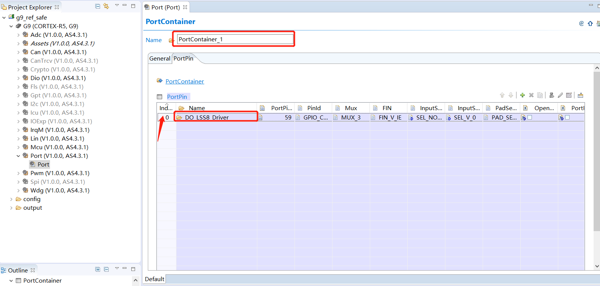Collapse the g9_ref_safe project node
Screen dimensions: 600x286
(x=4, y=17)
